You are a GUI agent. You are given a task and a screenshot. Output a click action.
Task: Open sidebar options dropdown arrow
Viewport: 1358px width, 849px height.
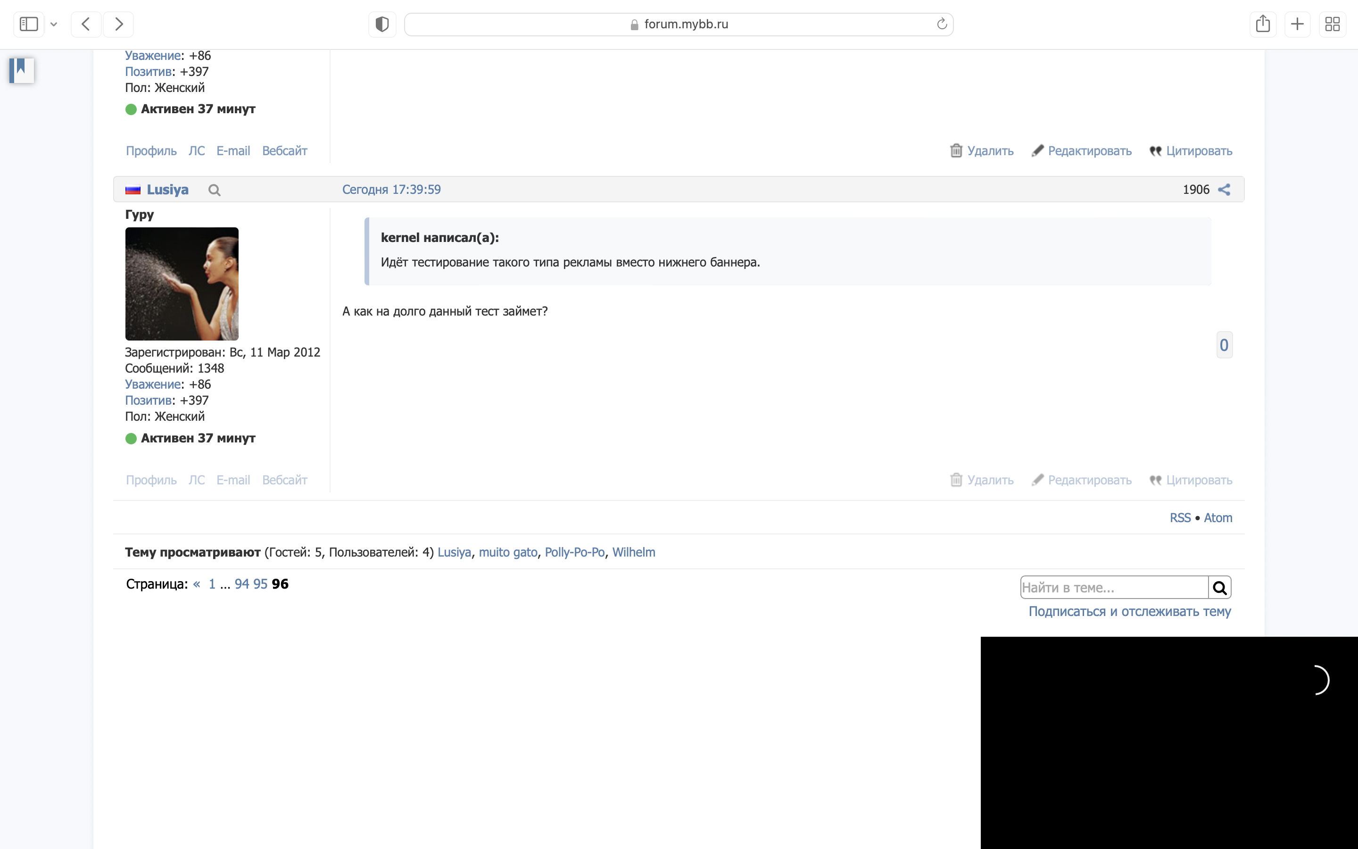click(x=54, y=24)
